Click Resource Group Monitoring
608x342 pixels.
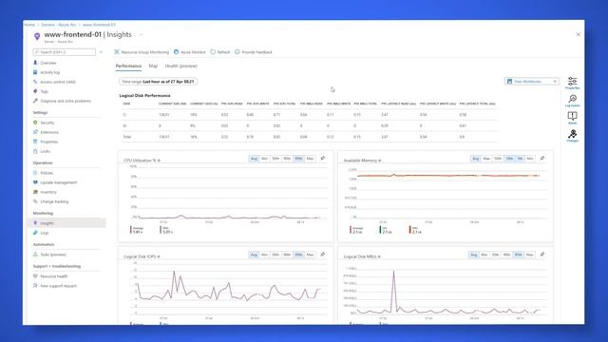click(x=142, y=52)
